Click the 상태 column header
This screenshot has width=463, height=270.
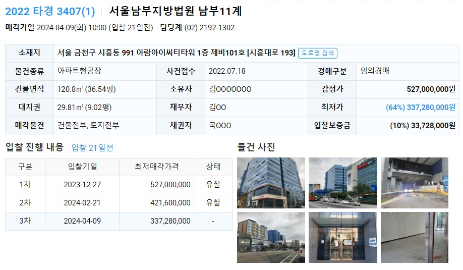click(213, 167)
